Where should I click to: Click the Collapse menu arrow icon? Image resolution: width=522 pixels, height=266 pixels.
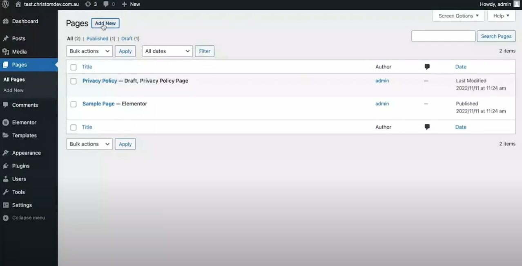(x=6, y=218)
